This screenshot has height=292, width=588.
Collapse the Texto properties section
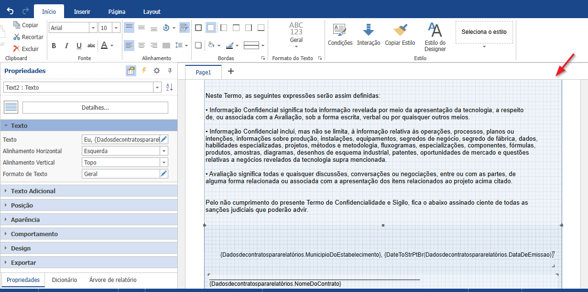(89, 125)
